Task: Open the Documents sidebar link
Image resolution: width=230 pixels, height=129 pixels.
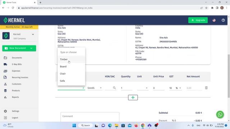Action: (x=17, y=58)
